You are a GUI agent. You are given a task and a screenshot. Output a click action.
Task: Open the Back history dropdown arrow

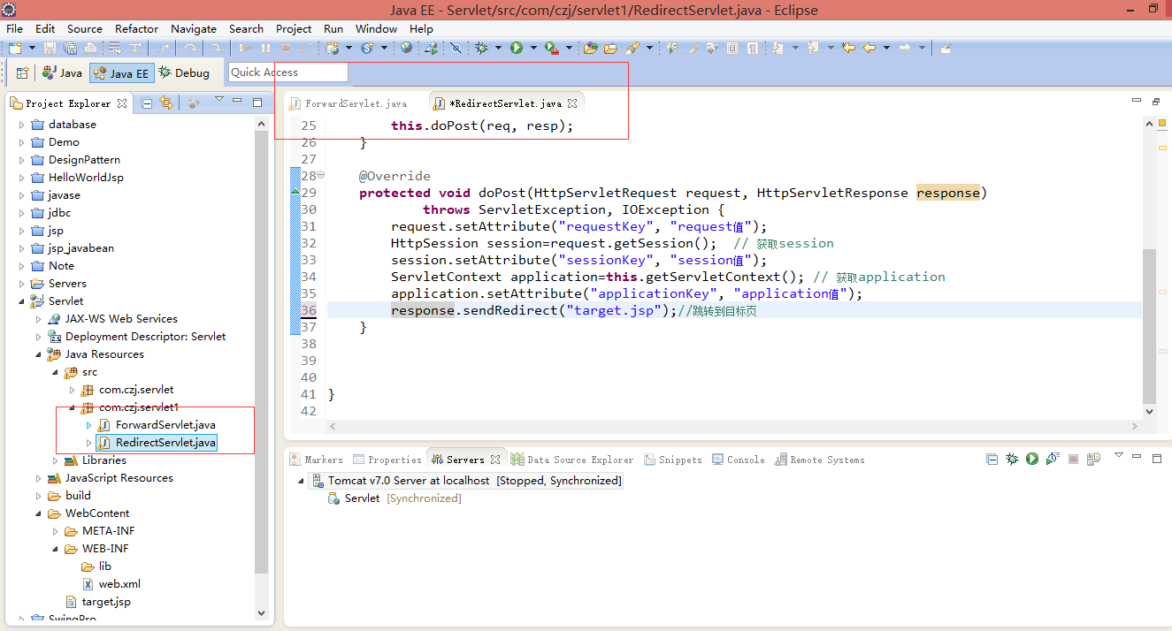click(885, 48)
